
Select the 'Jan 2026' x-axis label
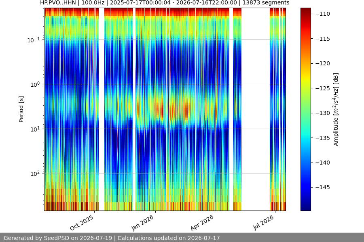coord(143,223)
